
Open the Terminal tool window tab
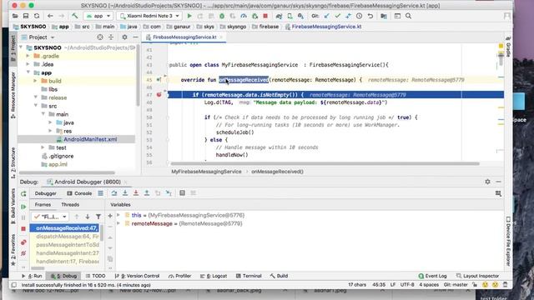tap(249, 276)
